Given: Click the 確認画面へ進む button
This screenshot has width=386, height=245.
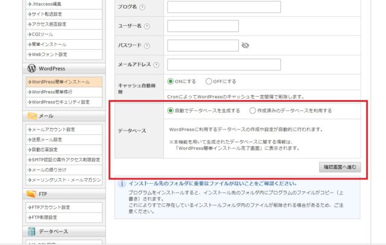Looking at the screenshot, I should tap(340, 167).
